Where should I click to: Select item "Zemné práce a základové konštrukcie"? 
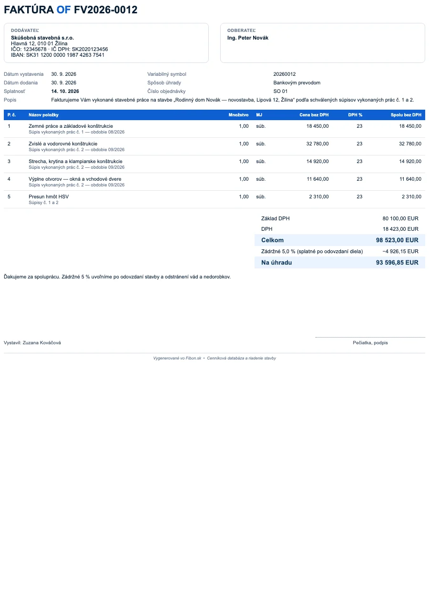(71, 126)
